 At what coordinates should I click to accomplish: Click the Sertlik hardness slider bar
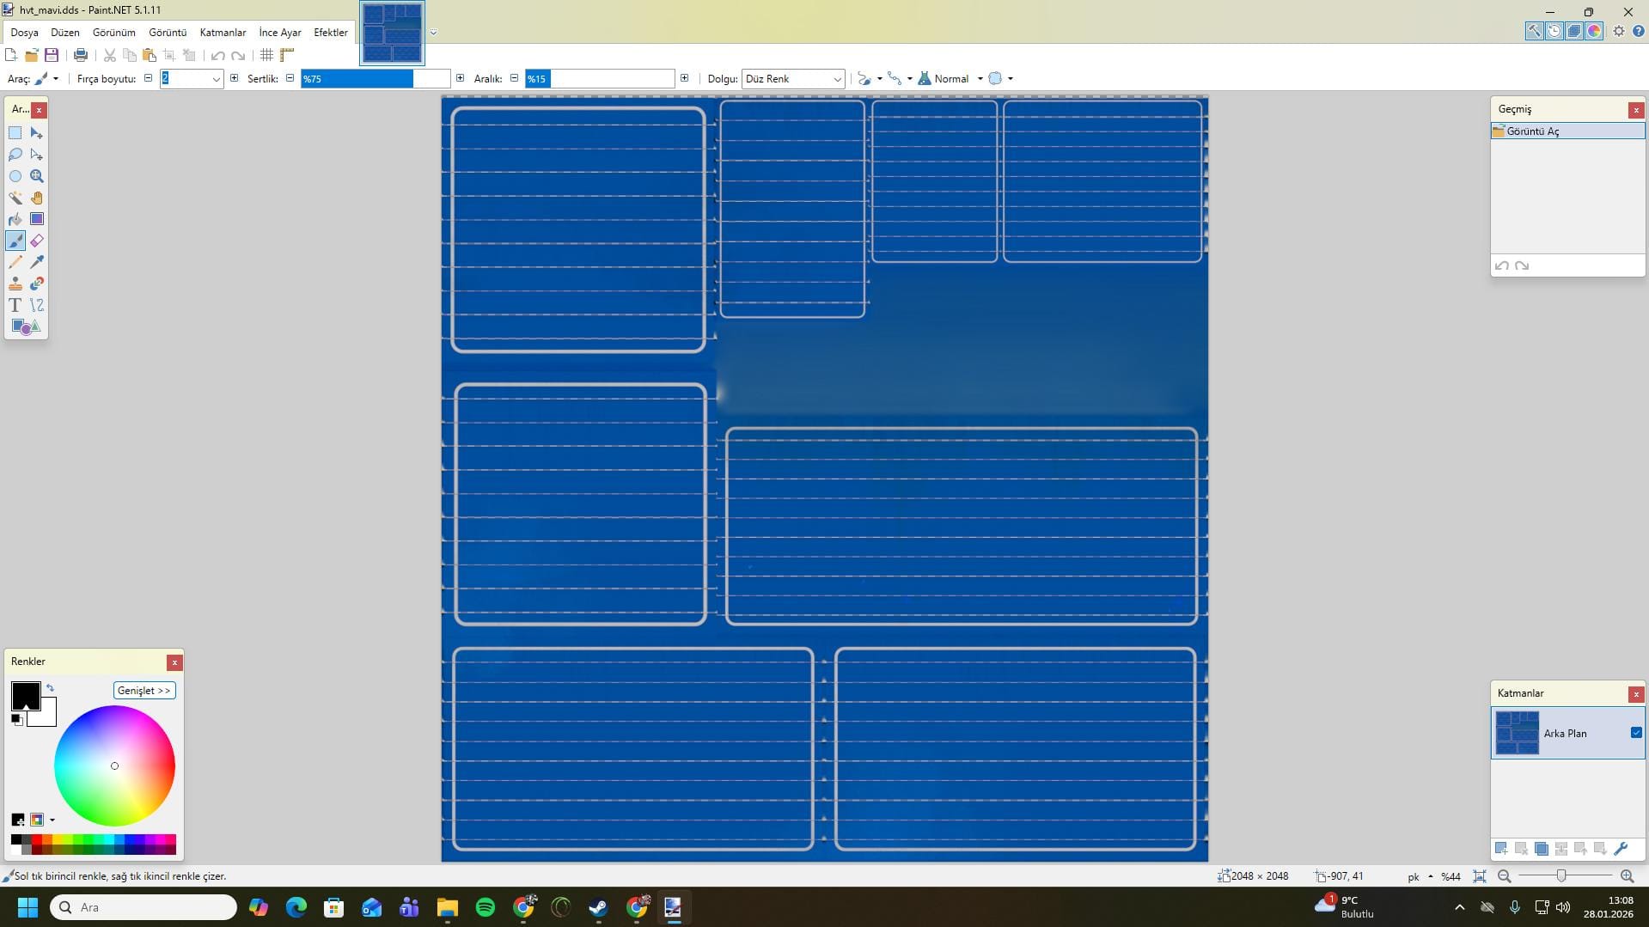point(375,79)
